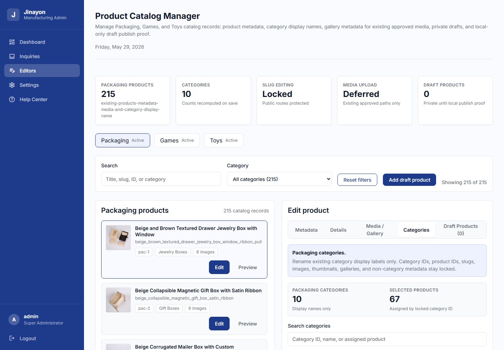The height and width of the screenshot is (350, 504).
Task: Open the Metadata tab in Edit product
Action: (x=306, y=230)
